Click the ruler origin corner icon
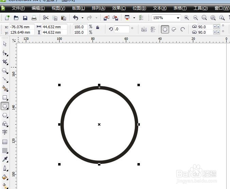This screenshot has height=189, width=230. (x=14, y=40)
